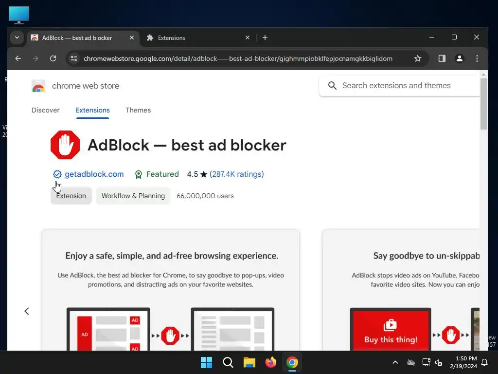
Task: Open the 287.4K ratings link
Action: coord(237,174)
